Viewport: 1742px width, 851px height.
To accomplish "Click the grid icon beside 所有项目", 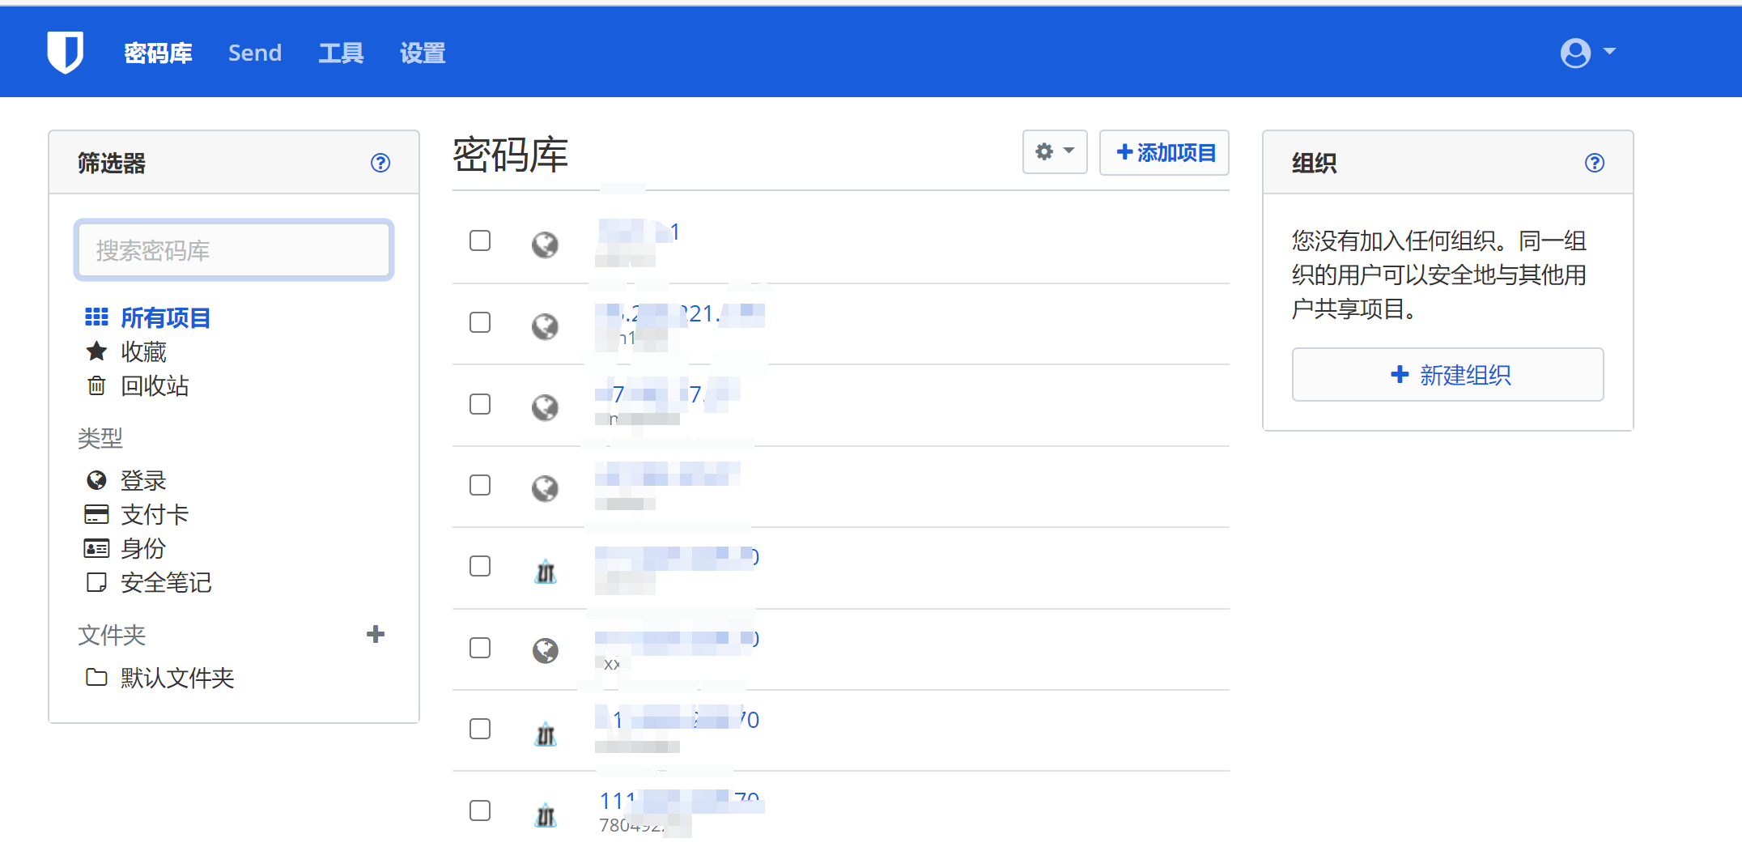I will click(x=96, y=317).
